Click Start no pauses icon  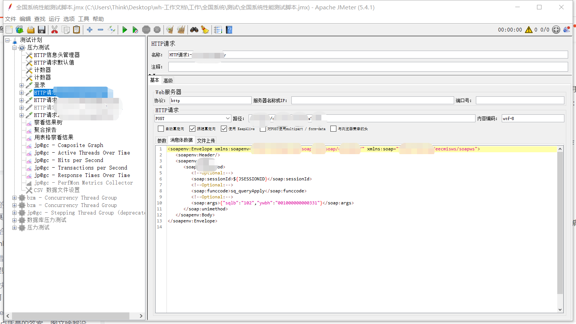pyautogui.click(x=135, y=30)
